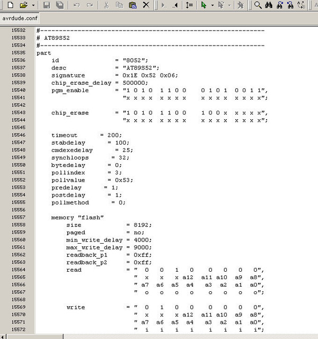318x339 pixels.
Task: Click the horizontal scrollbar left arrow
Action: pyautogui.click(x=3, y=337)
